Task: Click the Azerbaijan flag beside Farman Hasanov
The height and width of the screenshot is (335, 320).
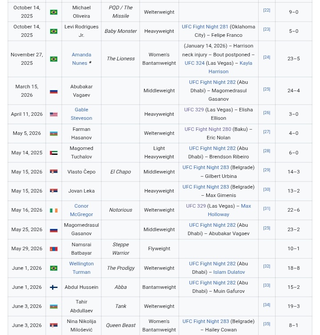Action: pos(53,134)
